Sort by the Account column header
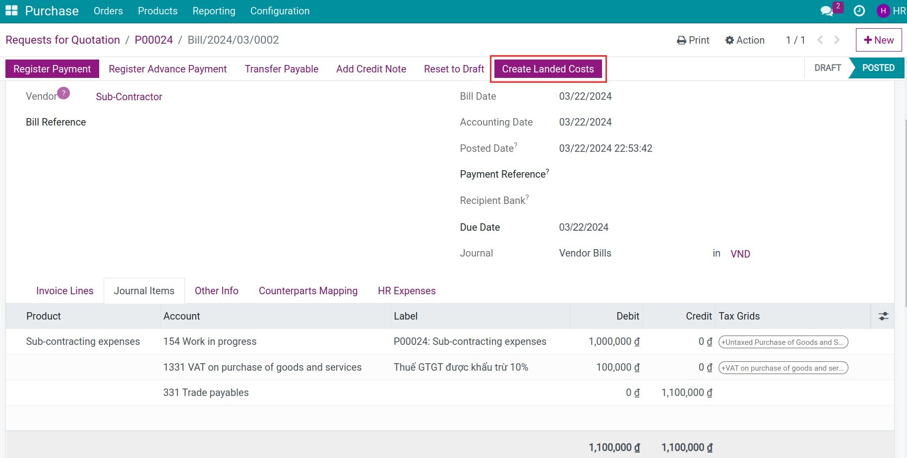907x458 pixels. (276, 316)
